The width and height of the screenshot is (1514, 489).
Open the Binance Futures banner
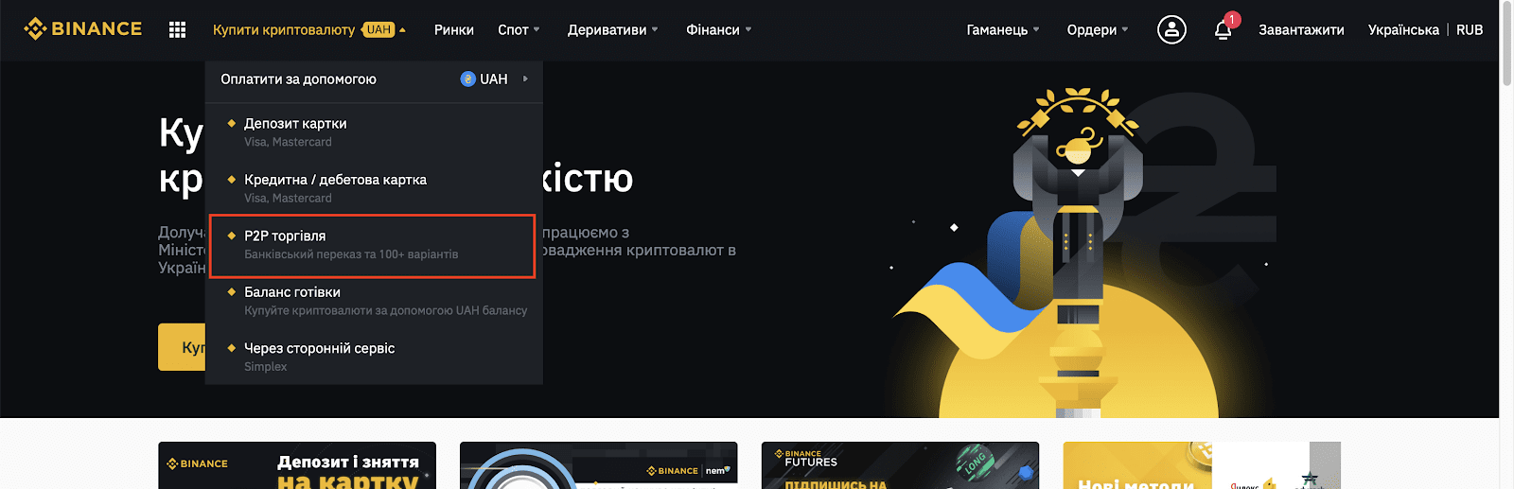click(900, 465)
